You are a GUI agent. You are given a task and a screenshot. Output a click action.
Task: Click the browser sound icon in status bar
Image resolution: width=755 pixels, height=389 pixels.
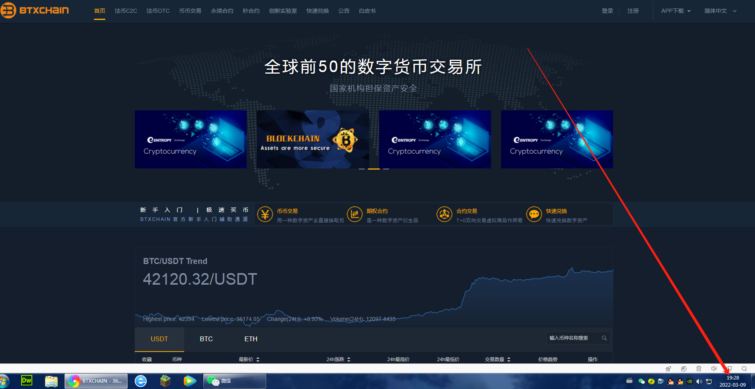[714, 369]
